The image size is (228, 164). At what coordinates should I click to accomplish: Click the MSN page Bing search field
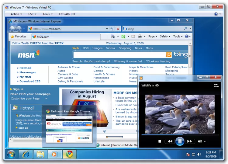click(x=119, y=55)
